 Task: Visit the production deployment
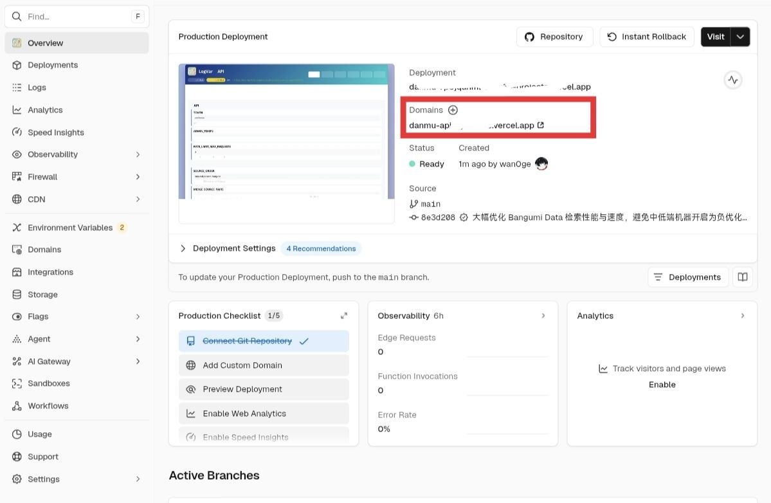[716, 37]
